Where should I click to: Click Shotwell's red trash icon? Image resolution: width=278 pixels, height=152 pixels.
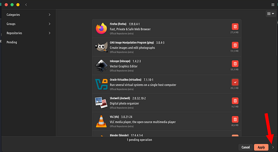click(x=235, y=101)
